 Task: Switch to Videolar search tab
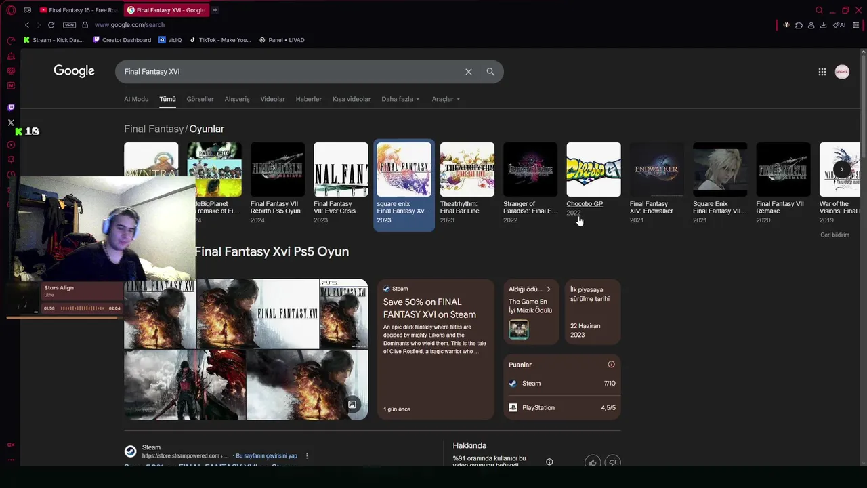pos(272,99)
